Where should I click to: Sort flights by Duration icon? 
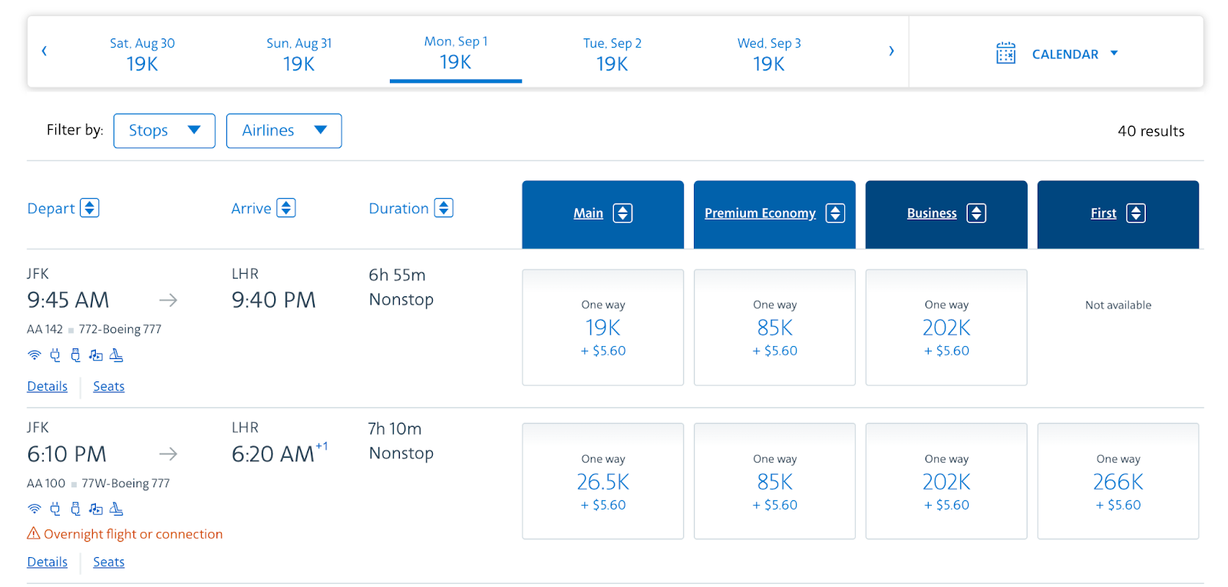tap(444, 208)
